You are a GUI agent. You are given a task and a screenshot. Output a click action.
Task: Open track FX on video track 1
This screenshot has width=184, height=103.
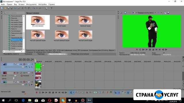tap(21, 64)
